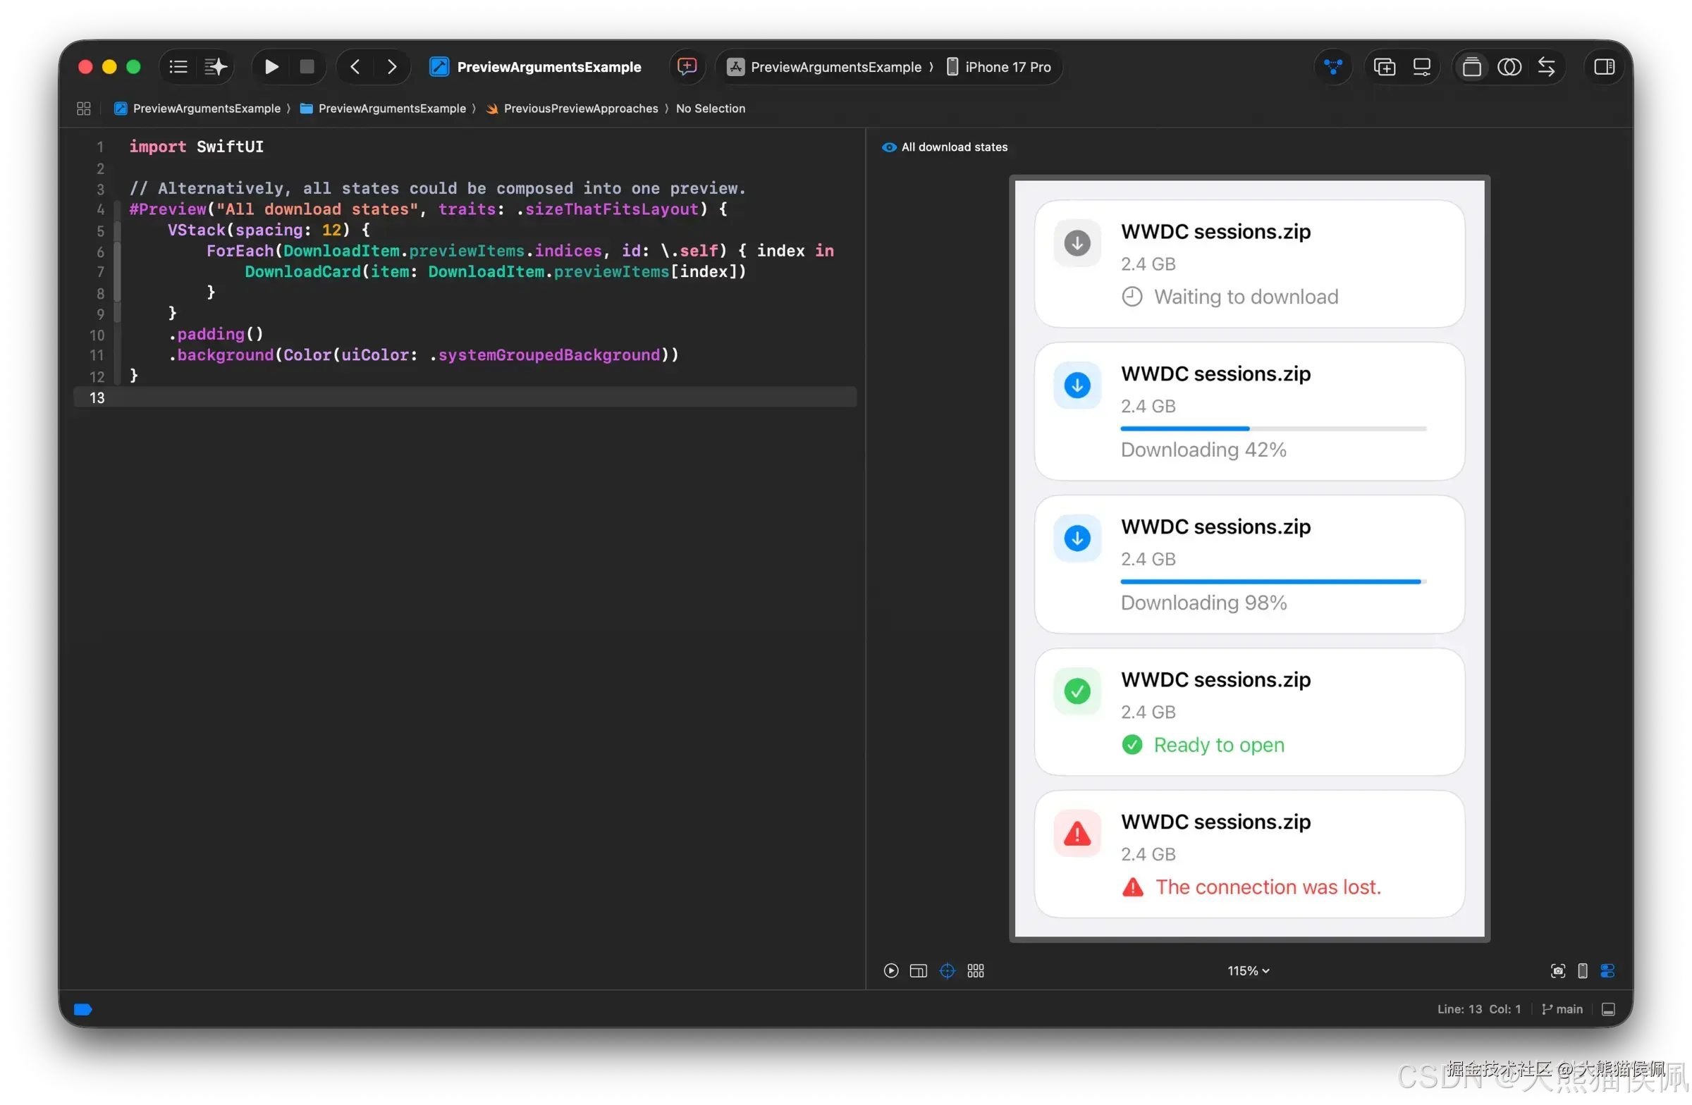This screenshot has width=1692, height=1105.
Task: Click the green checkmark file icon
Action: tap(1077, 691)
